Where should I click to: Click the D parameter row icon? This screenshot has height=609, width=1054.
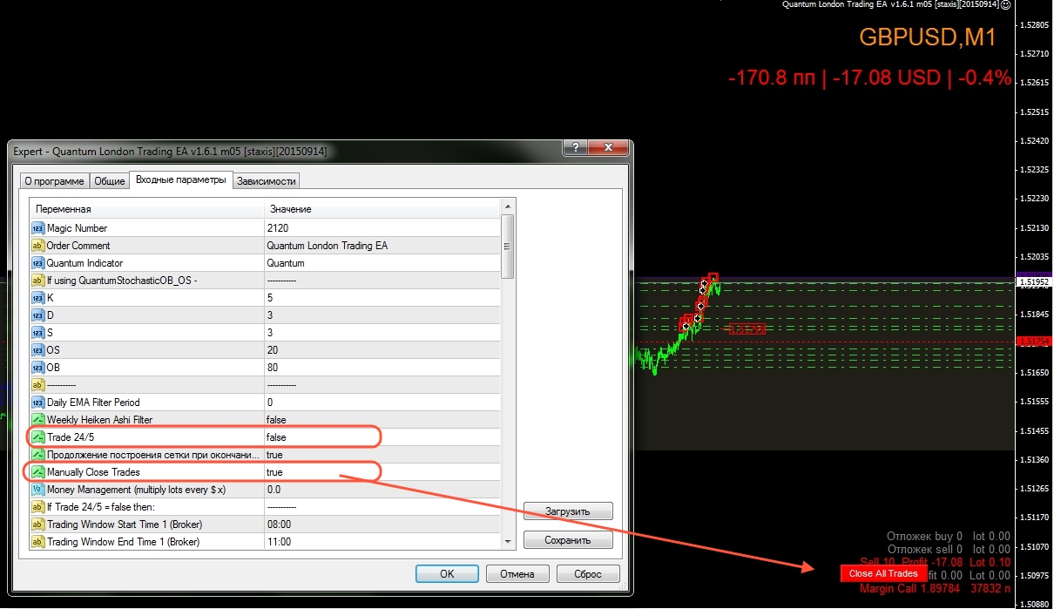coord(37,315)
